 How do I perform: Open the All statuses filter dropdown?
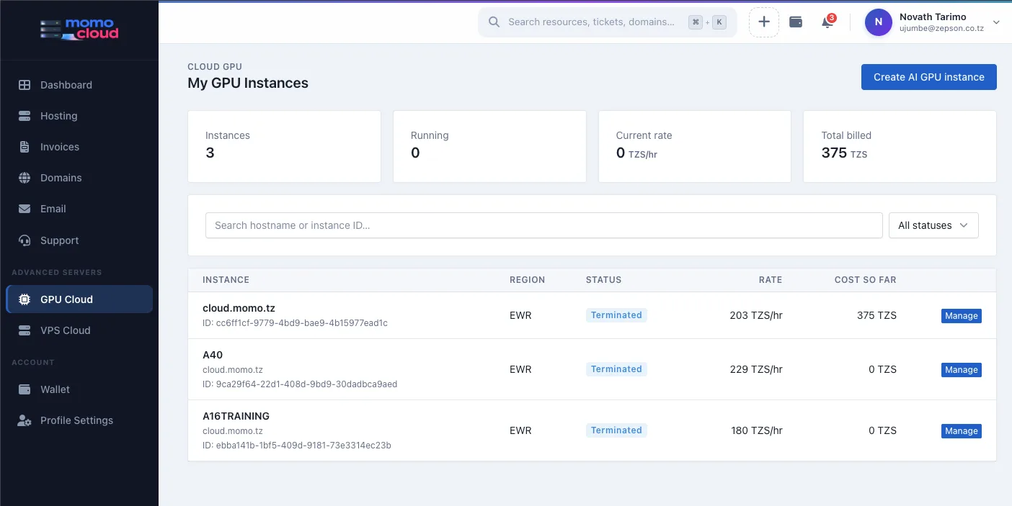point(933,225)
